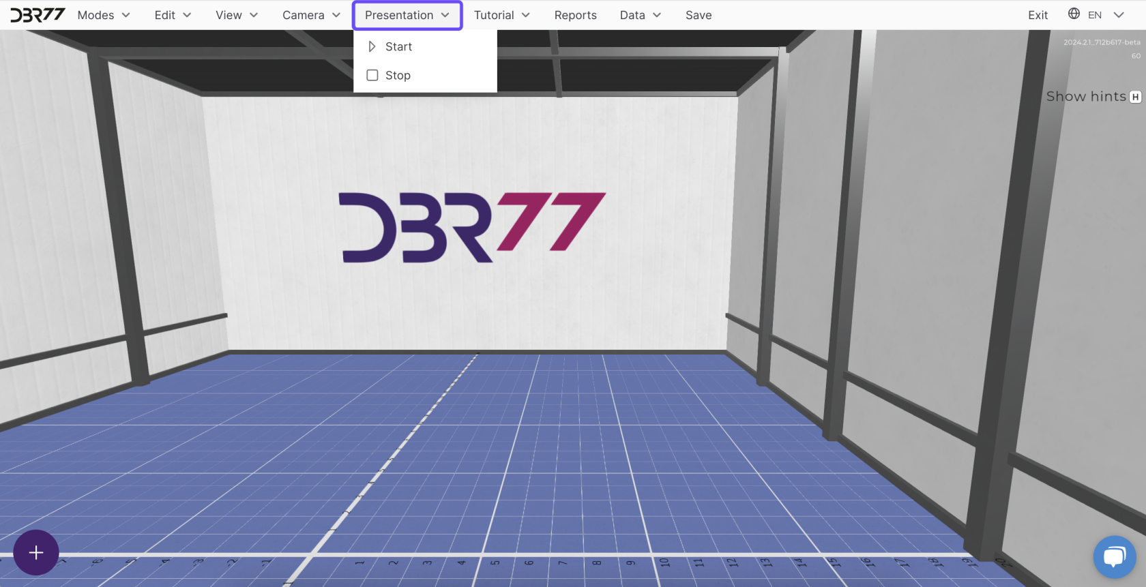Expand the Tutorial chevron arrow
This screenshot has width=1146, height=587.
tap(525, 15)
